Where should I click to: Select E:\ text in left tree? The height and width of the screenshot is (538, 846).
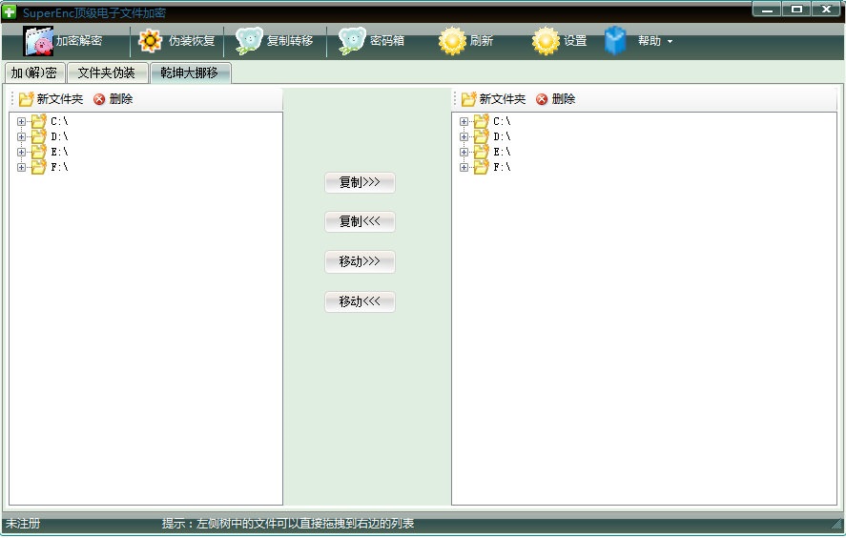59,152
